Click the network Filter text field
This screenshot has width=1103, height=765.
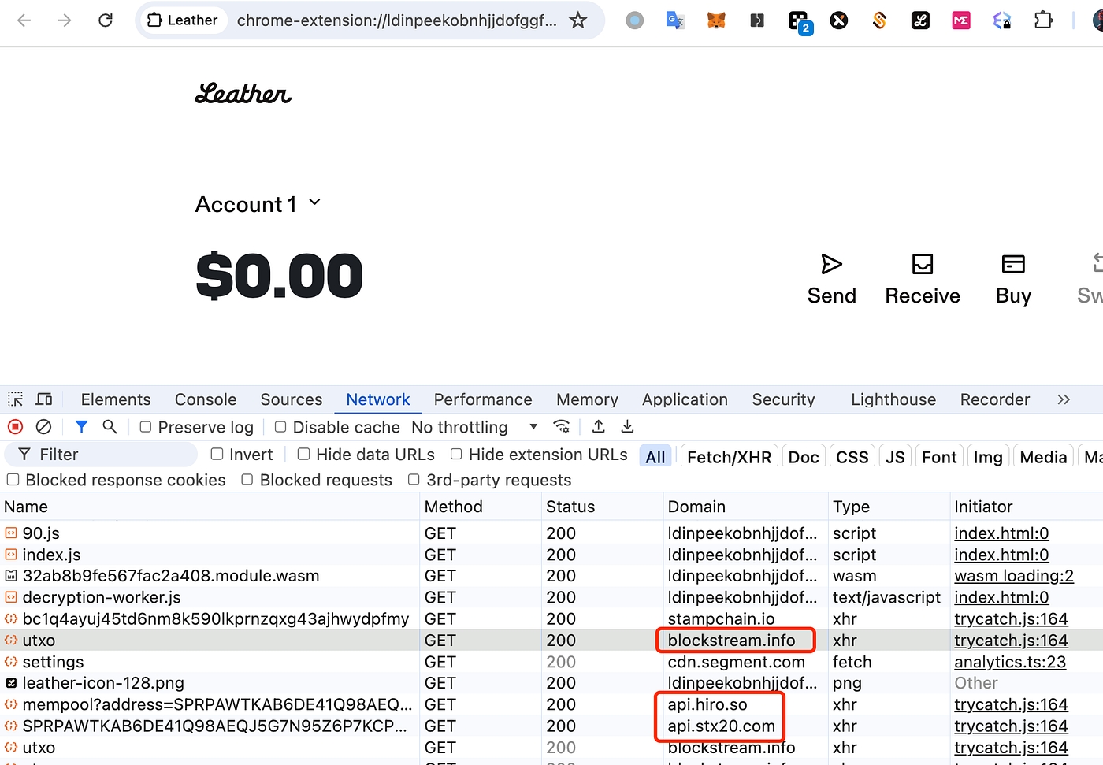(110, 455)
